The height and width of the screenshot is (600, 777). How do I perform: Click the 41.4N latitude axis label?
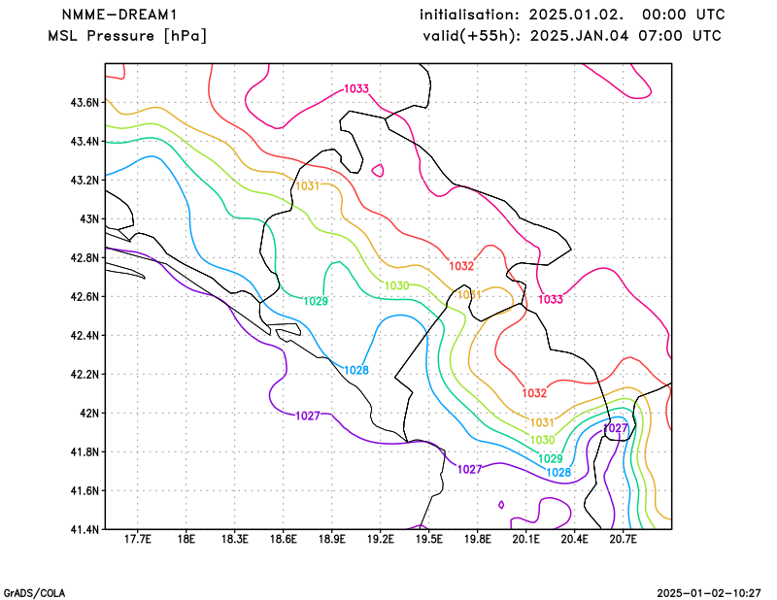coord(84,530)
